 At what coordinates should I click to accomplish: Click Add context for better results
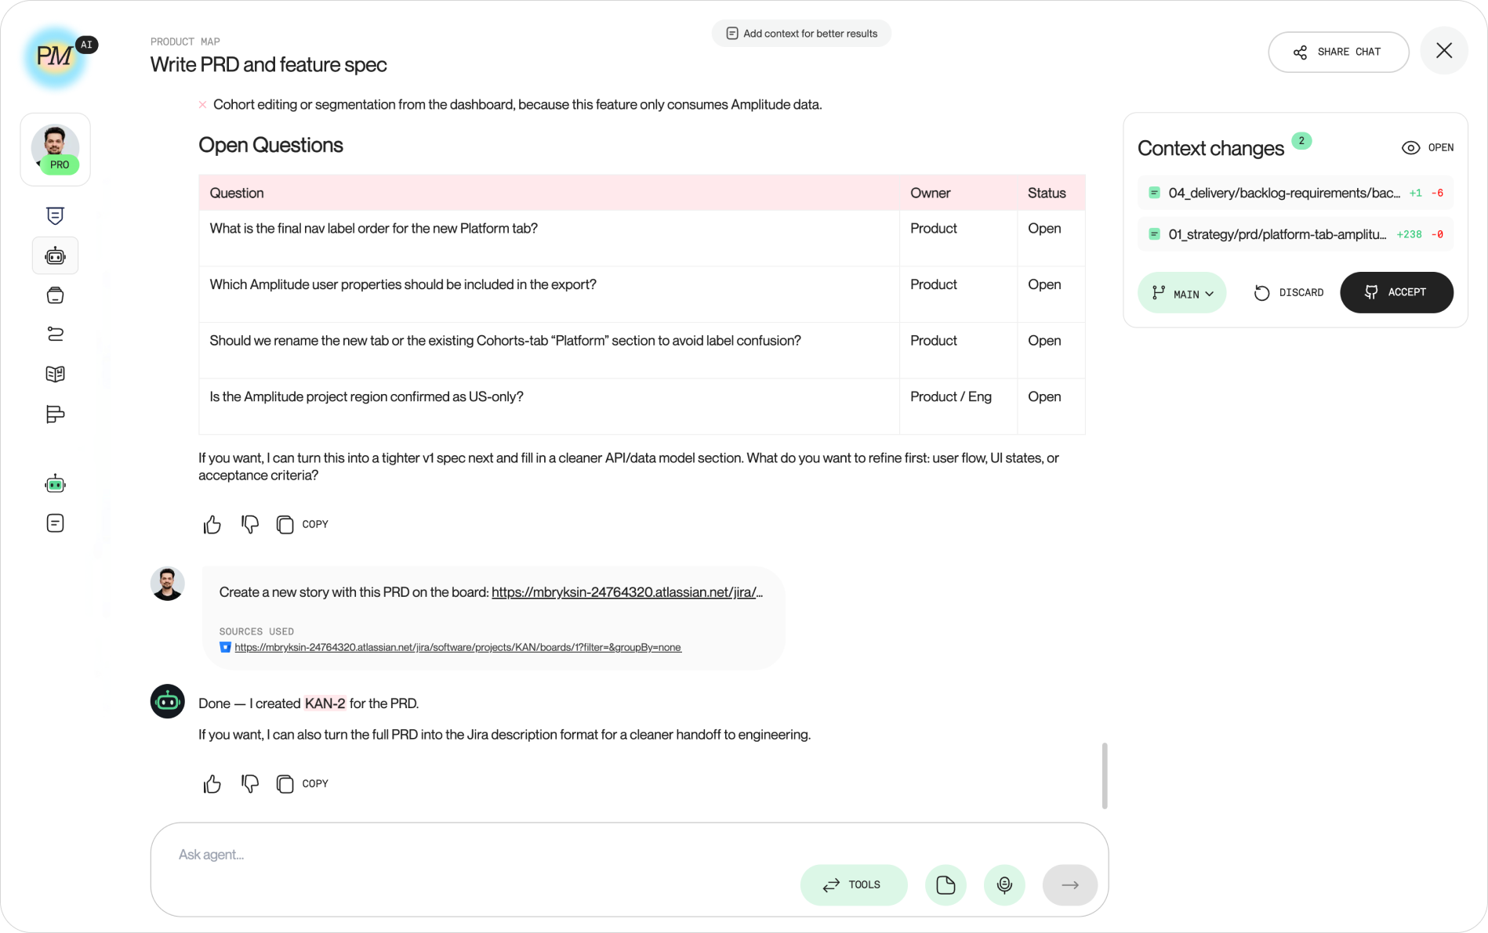pos(801,34)
